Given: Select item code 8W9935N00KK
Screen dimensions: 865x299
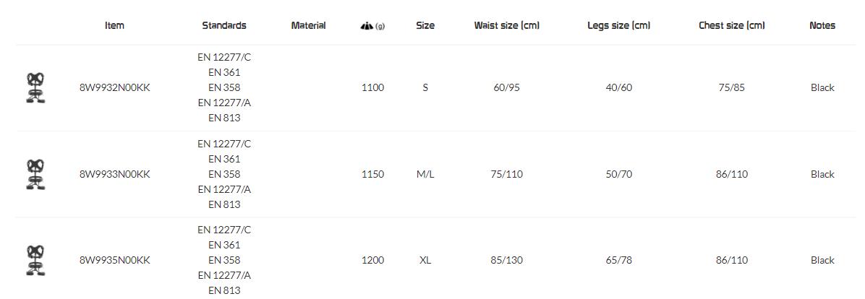Looking at the screenshot, I should [115, 260].
